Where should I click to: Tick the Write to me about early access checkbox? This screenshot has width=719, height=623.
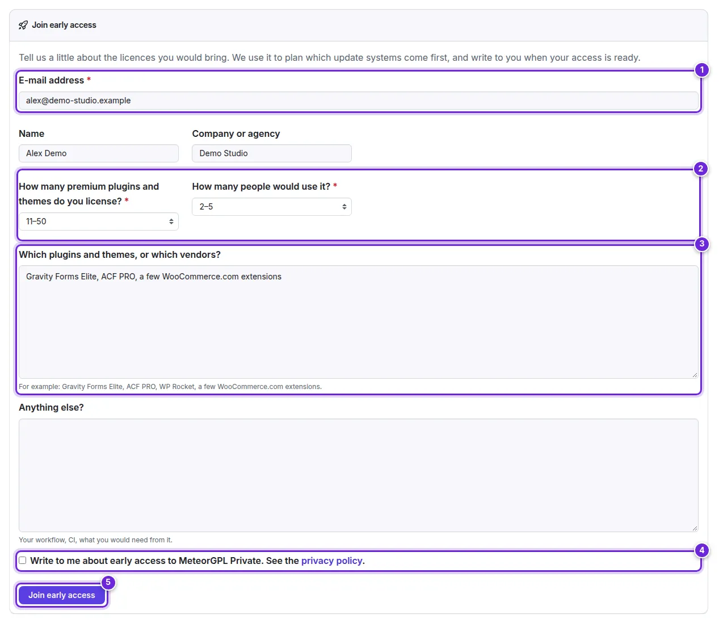pyautogui.click(x=23, y=561)
